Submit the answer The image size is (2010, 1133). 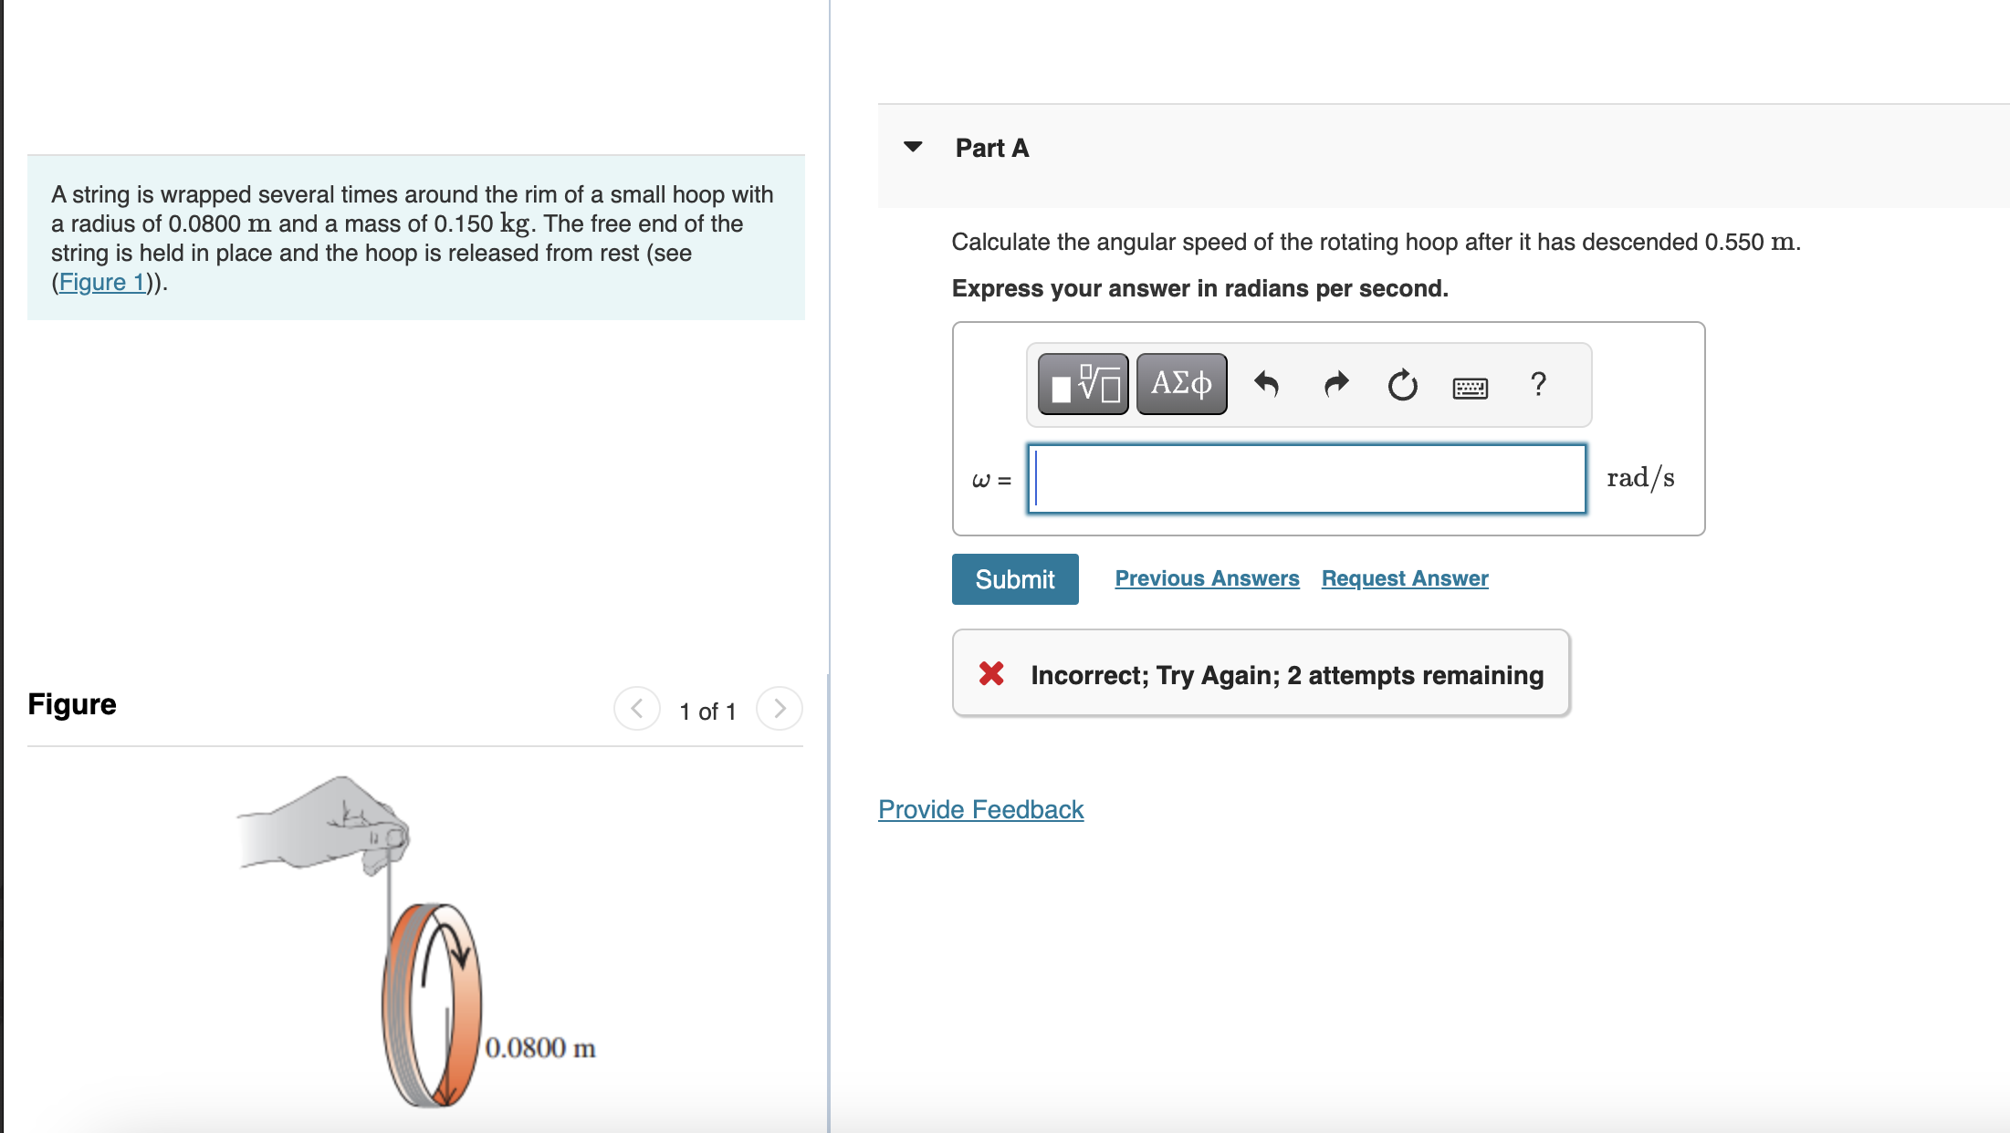[1014, 578]
